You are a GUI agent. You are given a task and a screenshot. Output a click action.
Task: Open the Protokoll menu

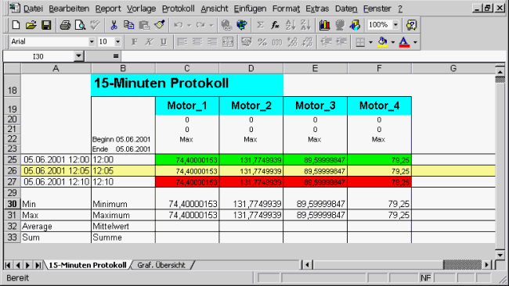coord(179,9)
